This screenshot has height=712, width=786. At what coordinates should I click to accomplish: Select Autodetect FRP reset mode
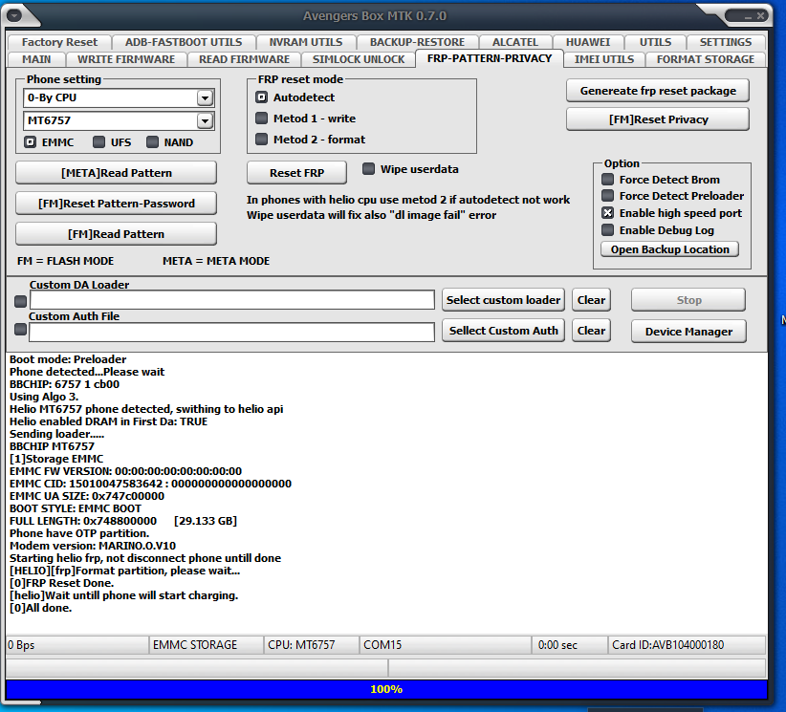[x=262, y=97]
